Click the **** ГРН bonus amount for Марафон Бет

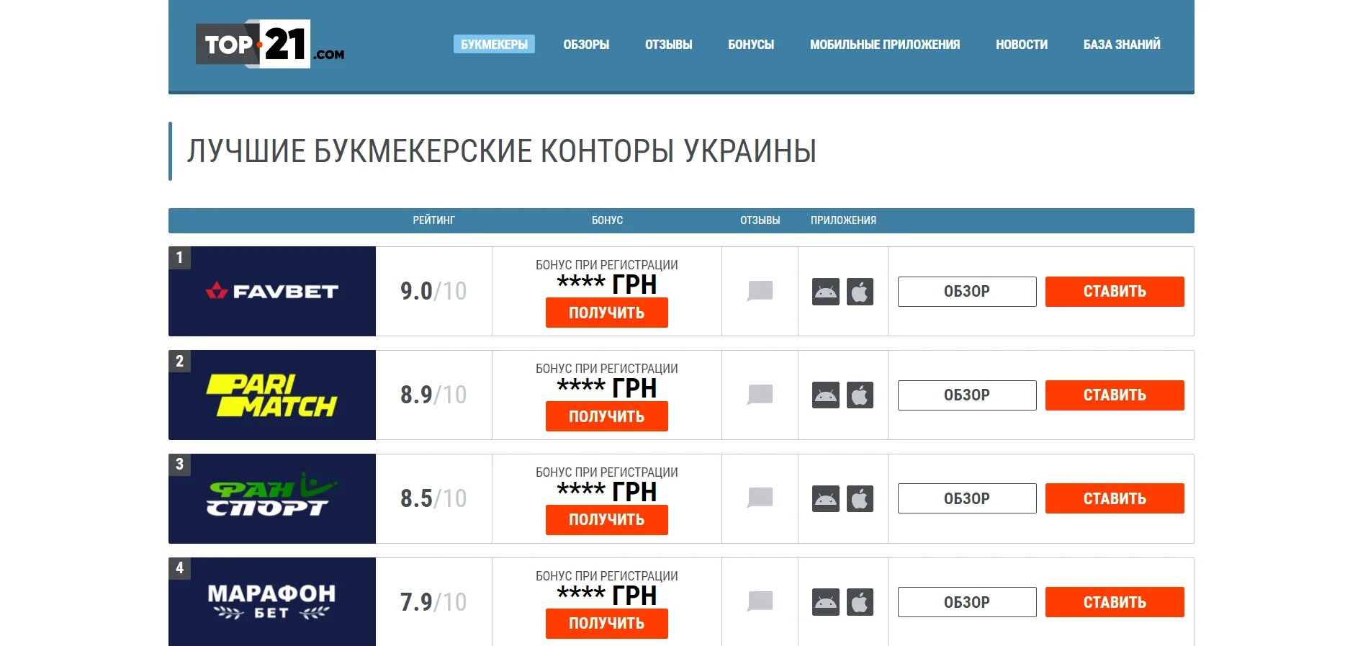point(607,596)
